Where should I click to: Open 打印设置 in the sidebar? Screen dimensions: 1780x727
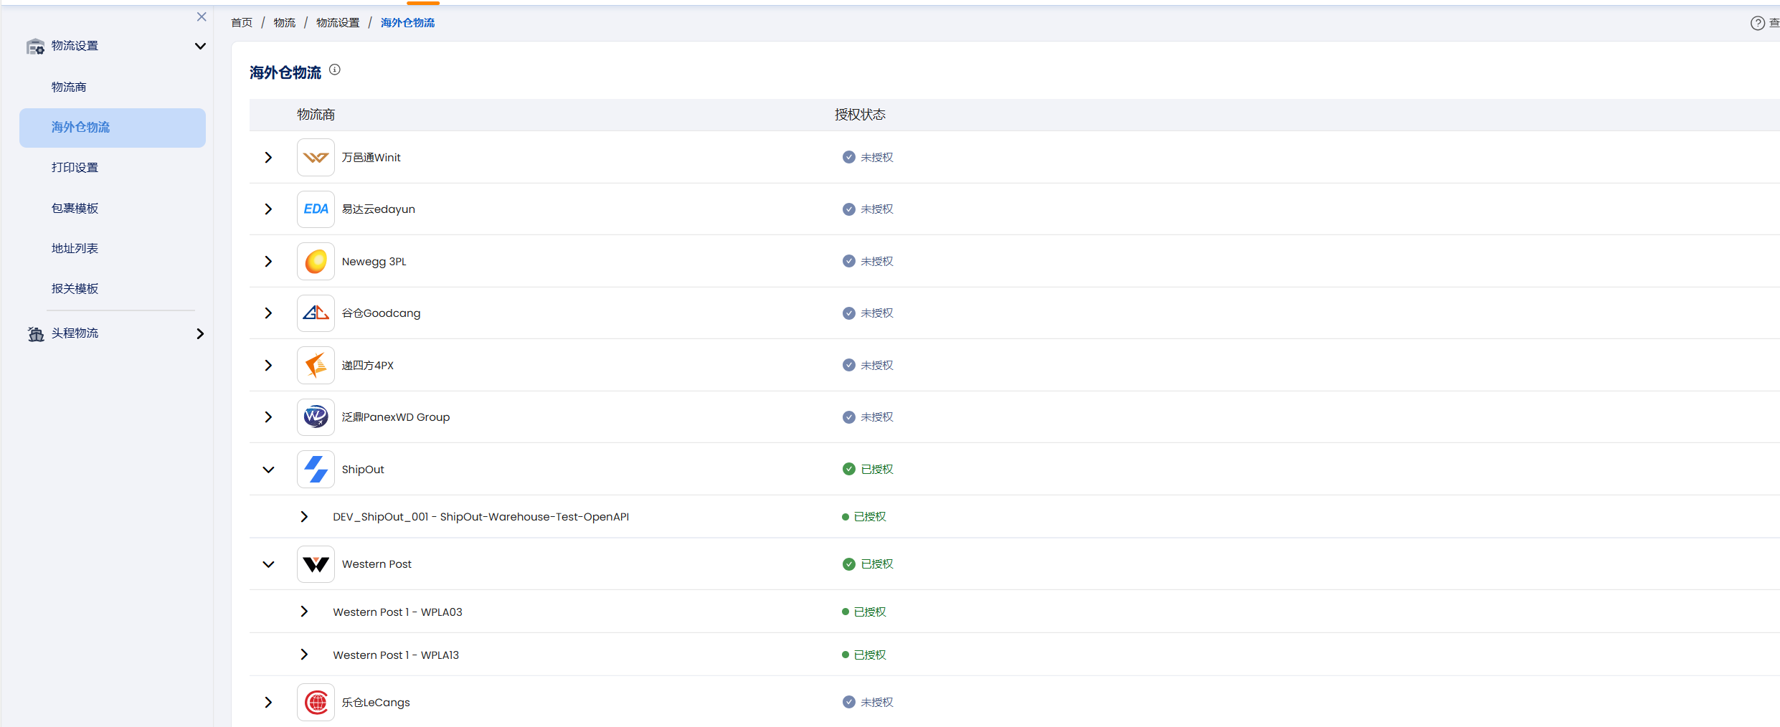[75, 168]
